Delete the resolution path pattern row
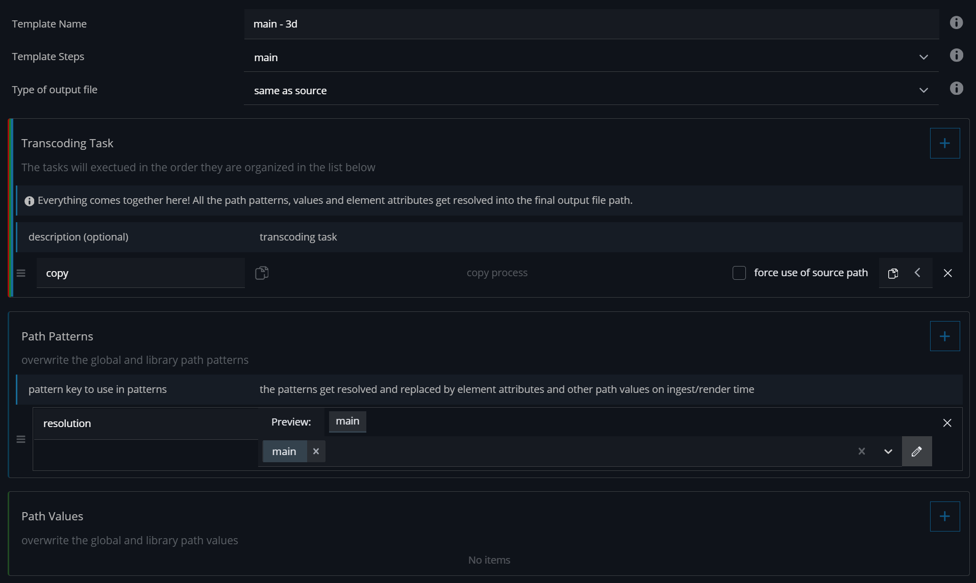This screenshot has width=976, height=583. tap(947, 423)
